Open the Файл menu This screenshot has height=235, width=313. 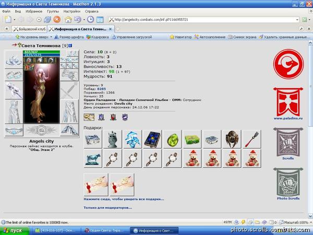(x=6, y=11)
